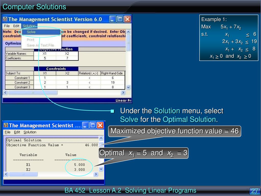Click the Constraint 3 X1 coefficient cell
Screen dimensions: 261x196
[x=45, y=87]
